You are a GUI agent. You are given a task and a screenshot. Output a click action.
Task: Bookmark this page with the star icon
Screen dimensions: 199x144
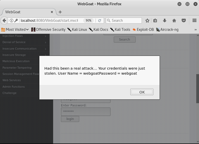[x=147, y=21]
